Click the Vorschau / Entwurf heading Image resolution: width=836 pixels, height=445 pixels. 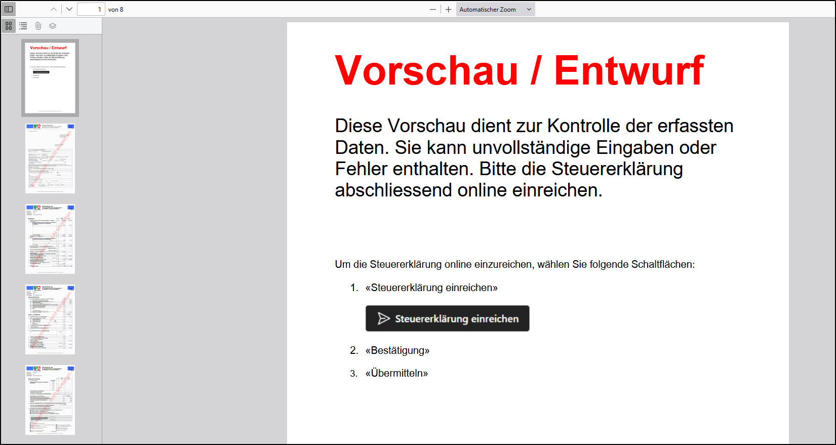click(519, 71)
